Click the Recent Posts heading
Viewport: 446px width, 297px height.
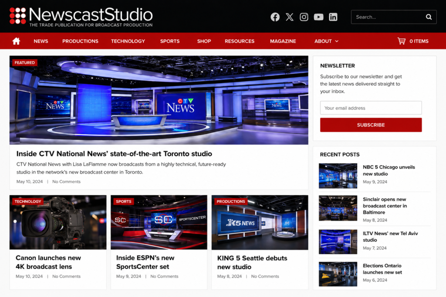340,154
